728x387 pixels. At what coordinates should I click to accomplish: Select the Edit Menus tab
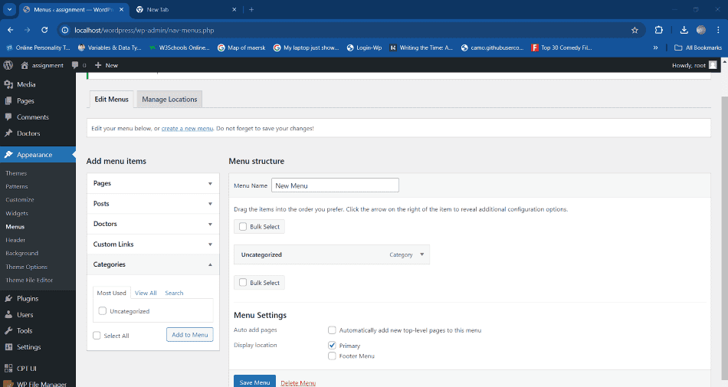point(111,100)
